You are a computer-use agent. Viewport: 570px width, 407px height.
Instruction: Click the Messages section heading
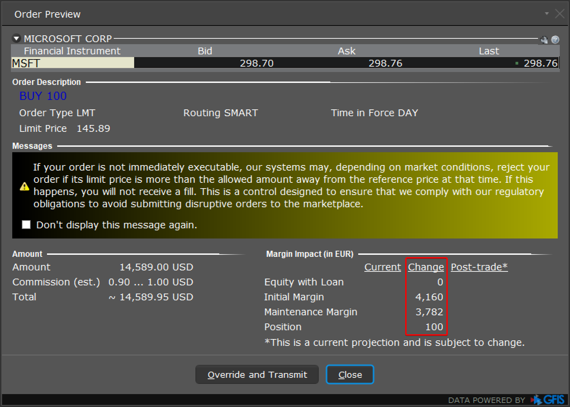coord(32,146)
